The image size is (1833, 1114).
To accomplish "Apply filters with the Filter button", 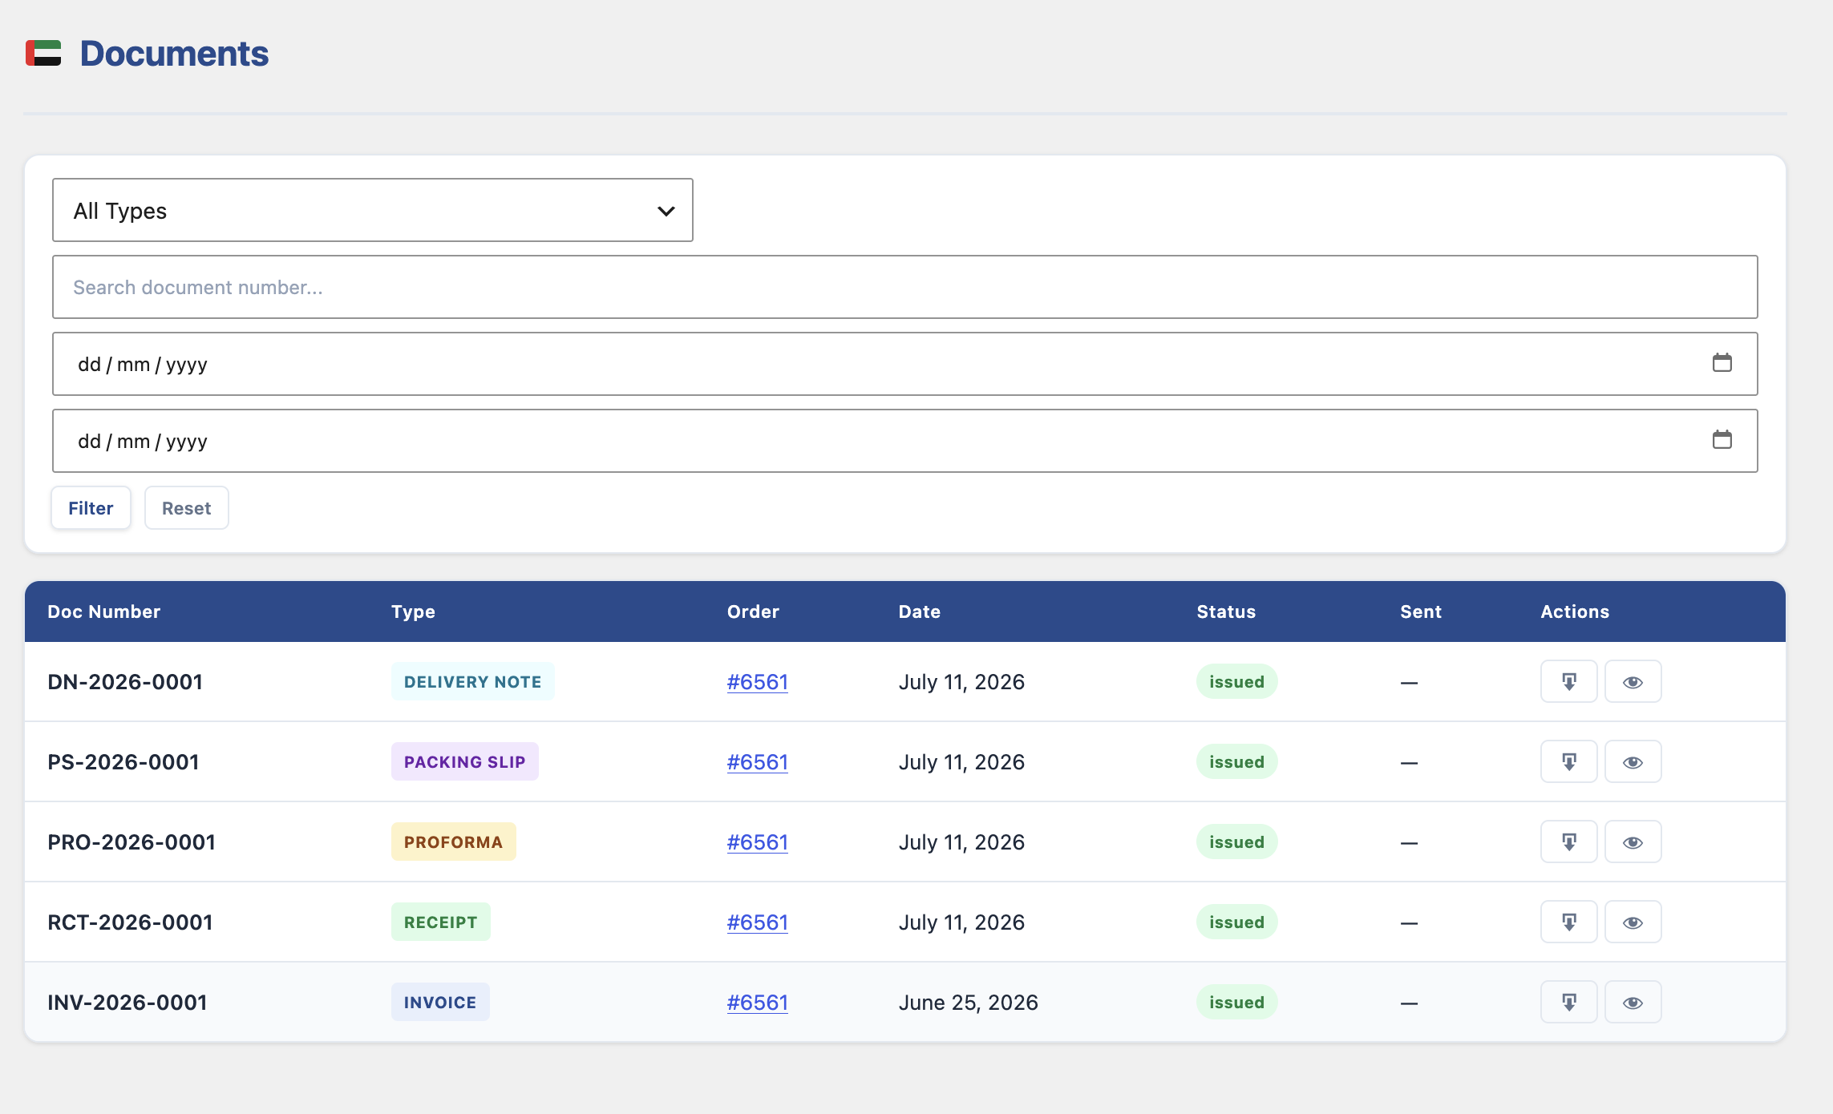I will tap(91, 508).
